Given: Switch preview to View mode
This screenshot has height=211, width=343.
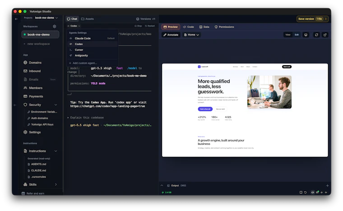Looking at the screenshot, I should pyautogui.click(x=288, y=35).
